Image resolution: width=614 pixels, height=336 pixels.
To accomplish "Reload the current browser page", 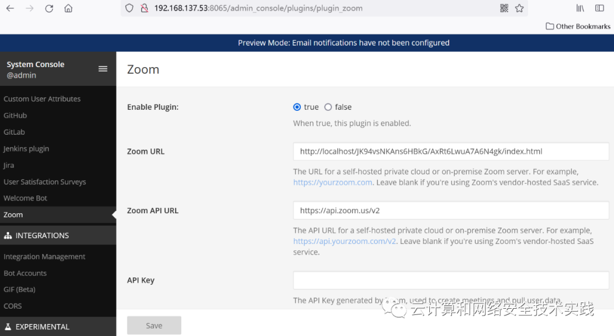I will click(x=49, y=8).
